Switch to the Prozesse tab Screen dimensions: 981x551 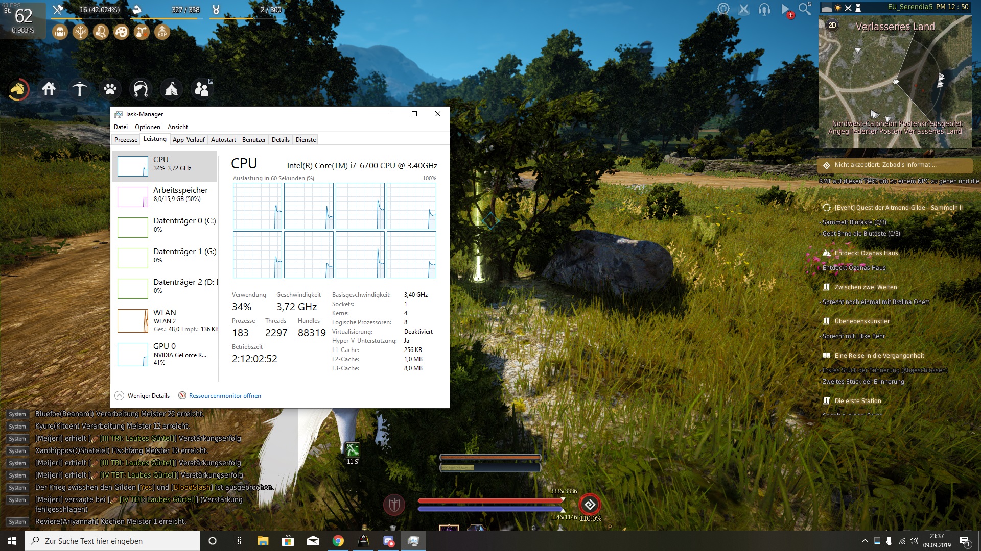tap(126, 140)
